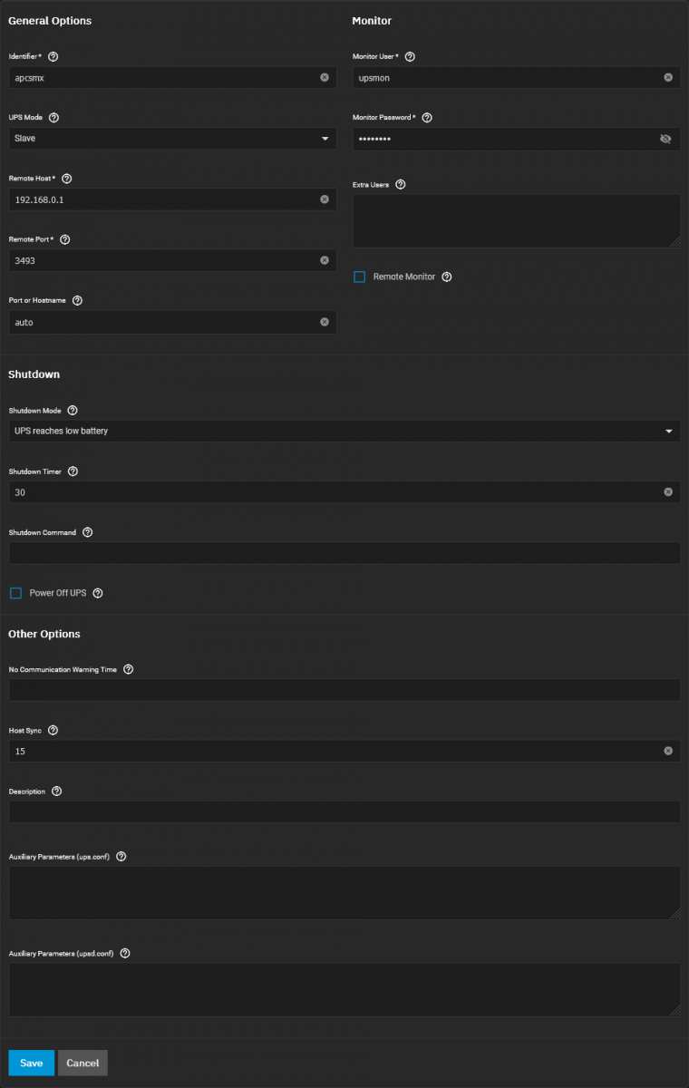
Task: Enable the Remote Monitor checkbox
Action: [x=359, y=277]
